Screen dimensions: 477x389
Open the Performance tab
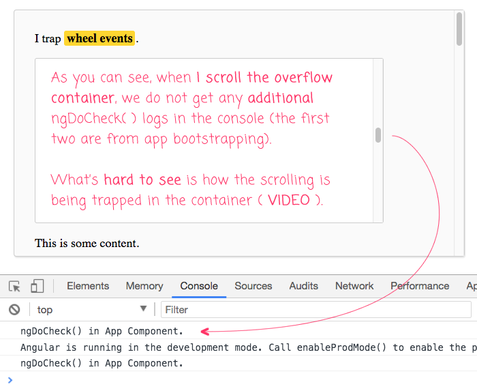(420, 286)
